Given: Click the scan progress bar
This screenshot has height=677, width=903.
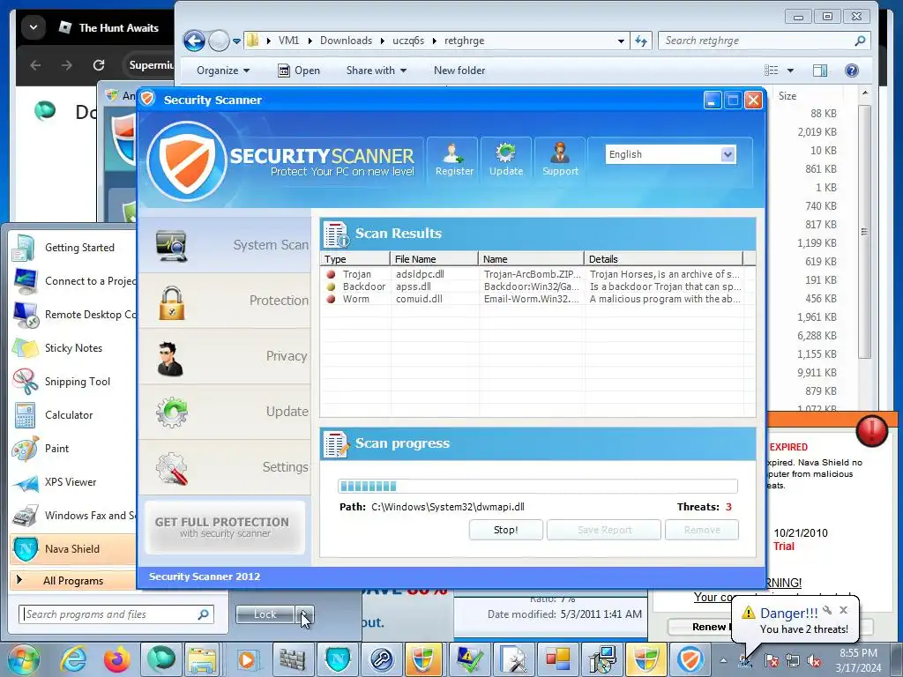Looking at the screenshot, I should 537,486.
